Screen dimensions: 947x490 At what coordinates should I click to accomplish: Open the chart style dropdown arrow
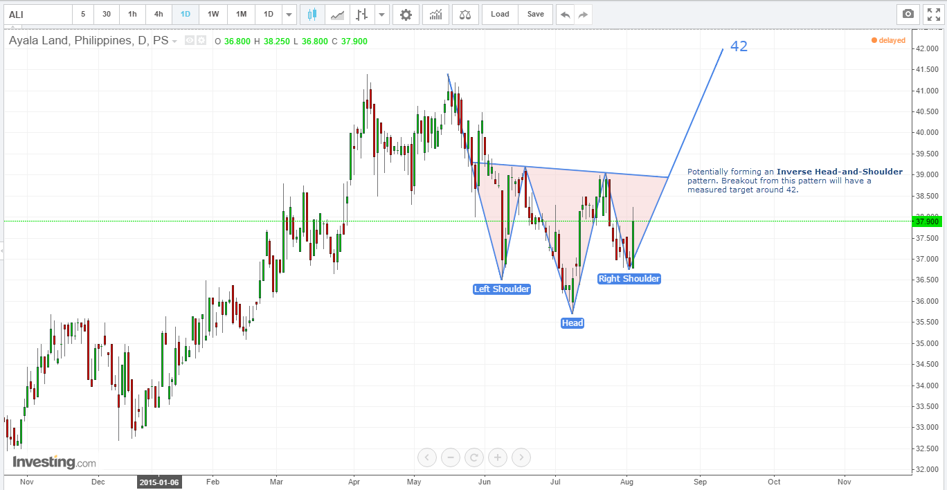point(381,14)
